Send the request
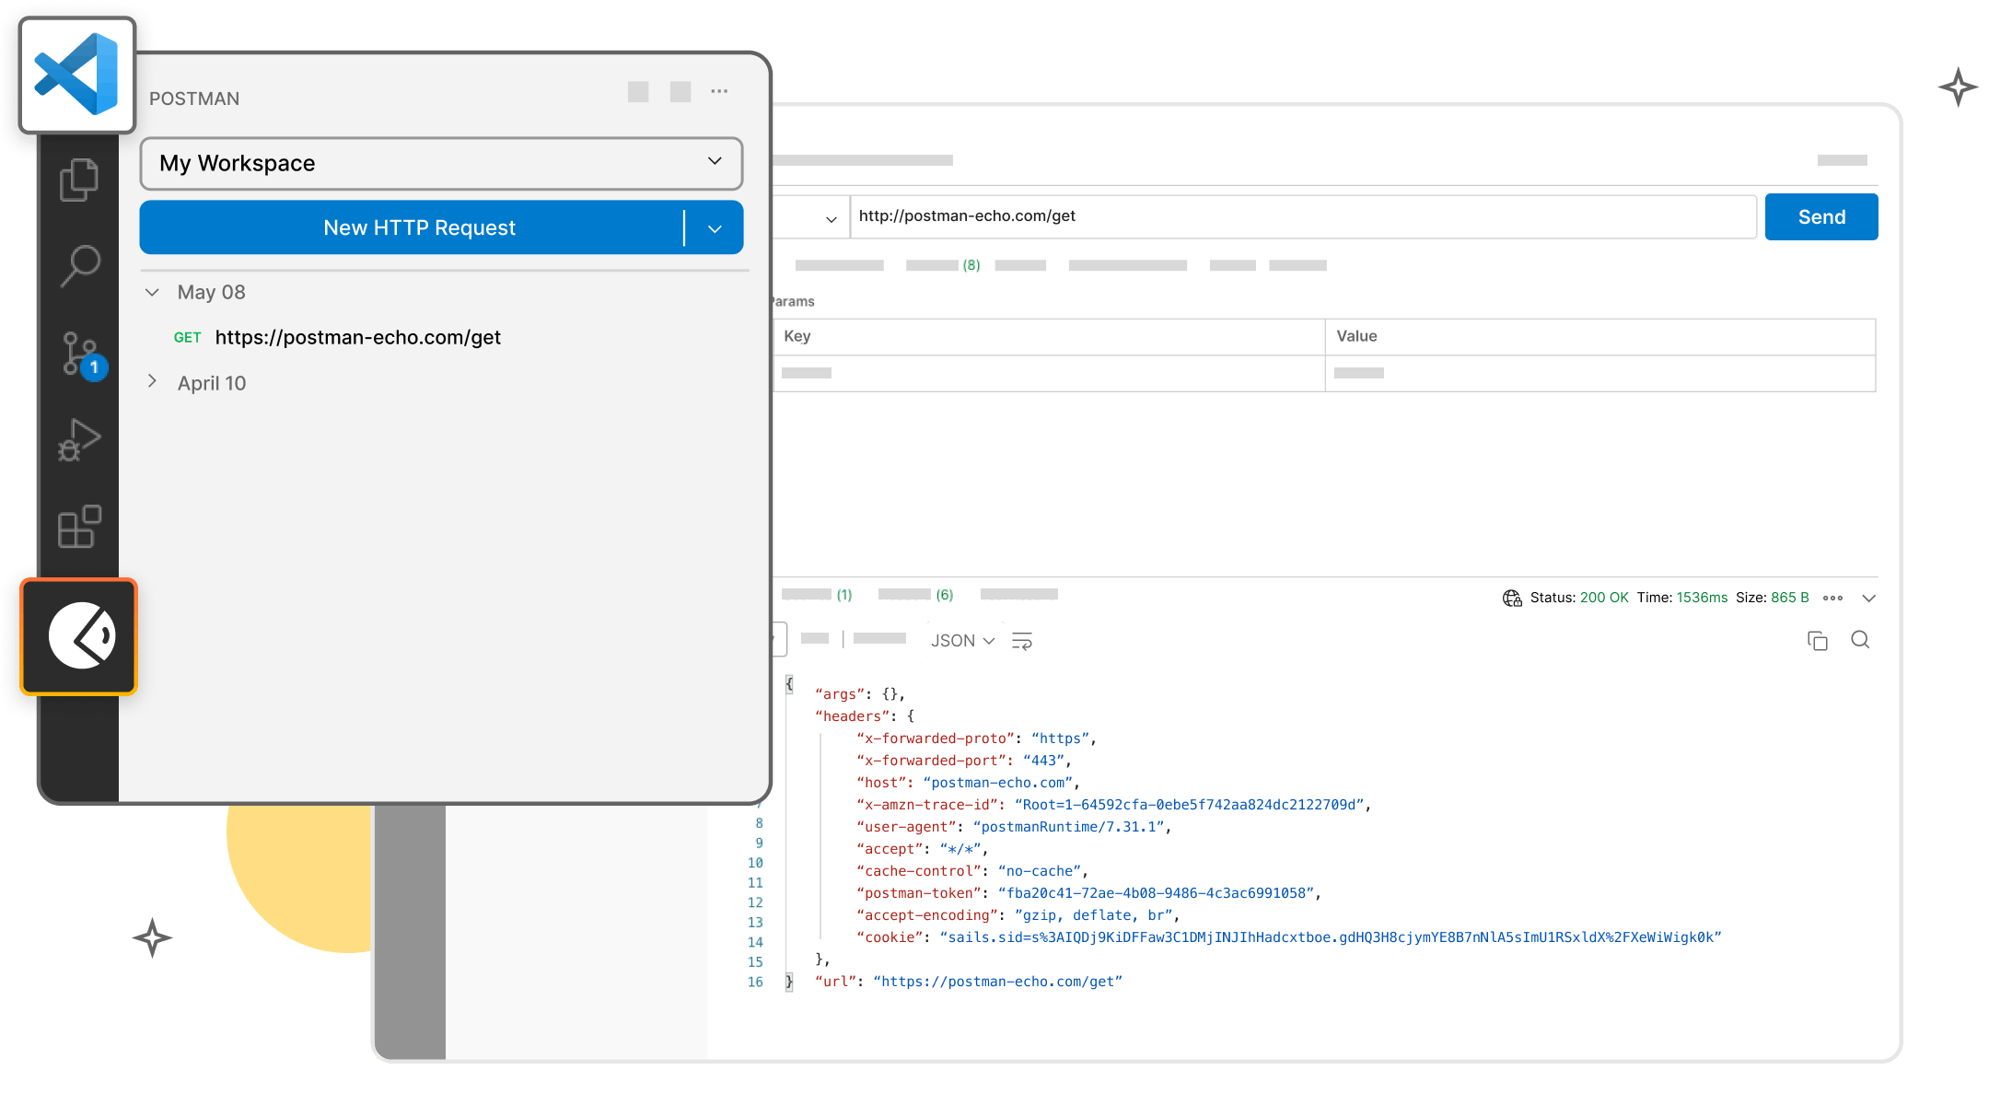 (1821, 217)
